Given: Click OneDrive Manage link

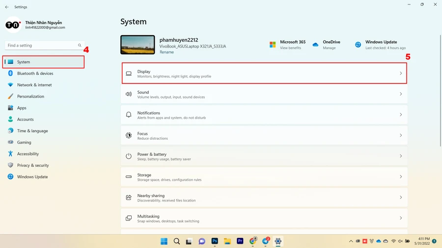Looking at the screenshot, I should [329, 48].
